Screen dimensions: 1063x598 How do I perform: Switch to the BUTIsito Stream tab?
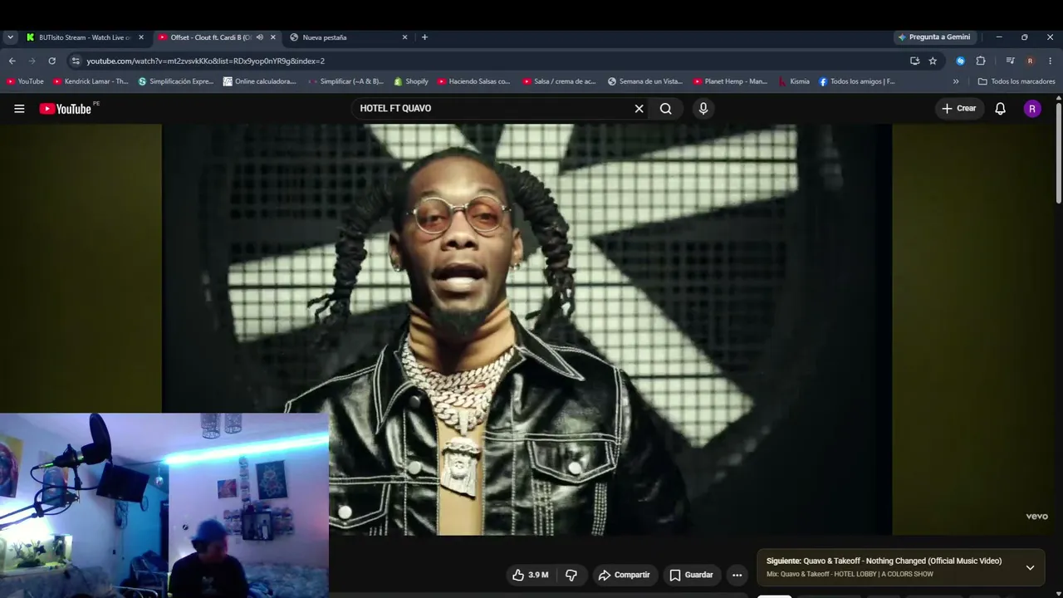coord(85,37)
